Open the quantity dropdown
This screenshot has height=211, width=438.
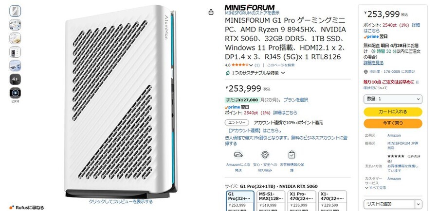[x=393, y=99]
